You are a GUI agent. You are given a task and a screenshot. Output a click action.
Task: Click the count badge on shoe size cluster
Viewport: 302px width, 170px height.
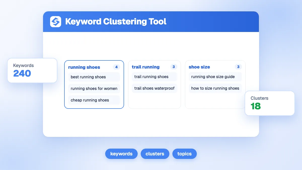(238, 67)
